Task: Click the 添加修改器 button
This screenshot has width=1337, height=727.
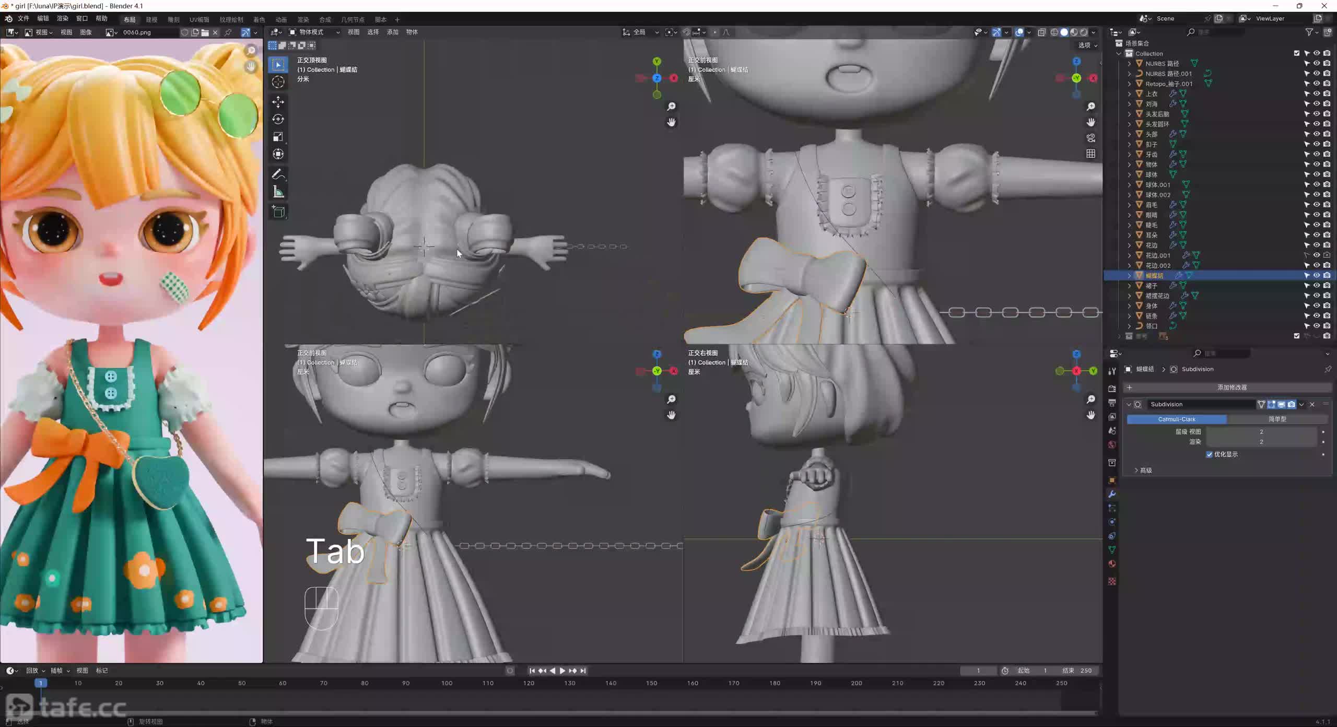Action: (x=1232, y=388)
